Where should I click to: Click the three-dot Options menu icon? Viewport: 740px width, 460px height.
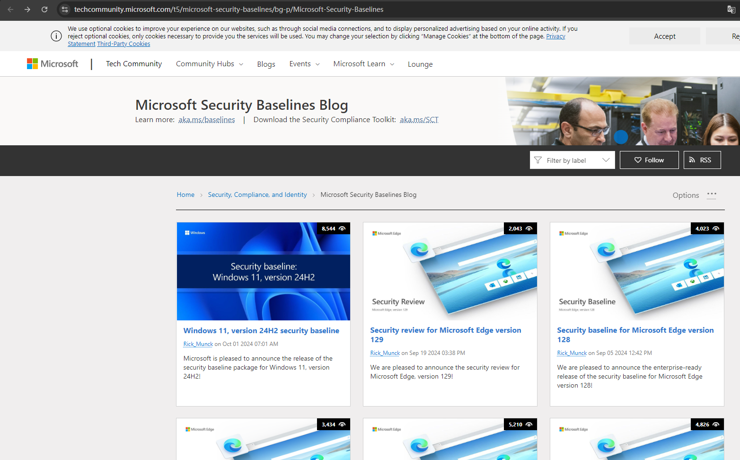712,195
